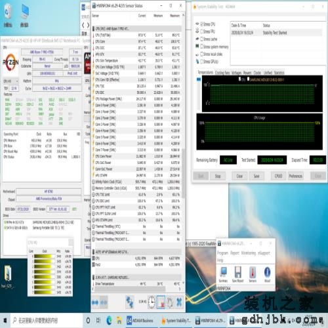Open the recycle bin desktop icon
This screenshot has width=328, height=328.
coord(8,16)
